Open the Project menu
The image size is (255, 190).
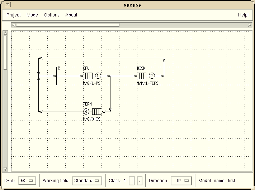[x=14, y=15]
